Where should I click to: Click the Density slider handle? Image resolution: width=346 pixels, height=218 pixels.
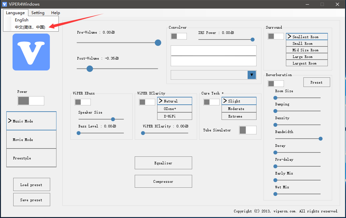275,125
